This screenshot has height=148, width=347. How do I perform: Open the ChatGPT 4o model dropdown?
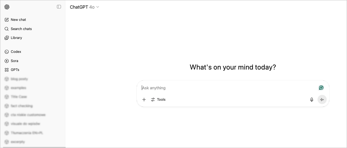click(x=85, y=7)
